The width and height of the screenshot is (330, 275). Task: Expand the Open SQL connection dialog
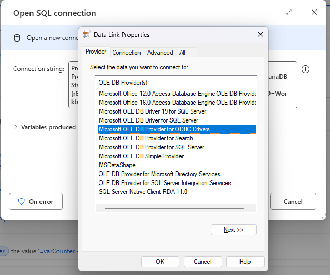(289, 12)
